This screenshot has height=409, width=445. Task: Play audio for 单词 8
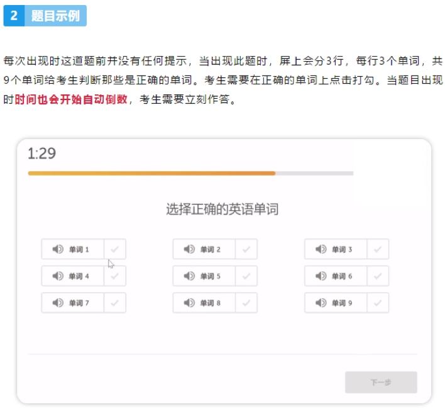[x=189, y=303]
